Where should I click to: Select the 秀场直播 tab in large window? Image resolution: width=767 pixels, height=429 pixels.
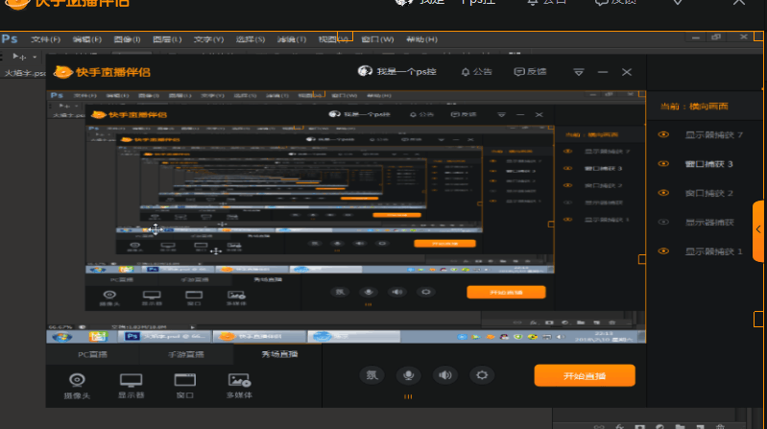click(279, 354)
